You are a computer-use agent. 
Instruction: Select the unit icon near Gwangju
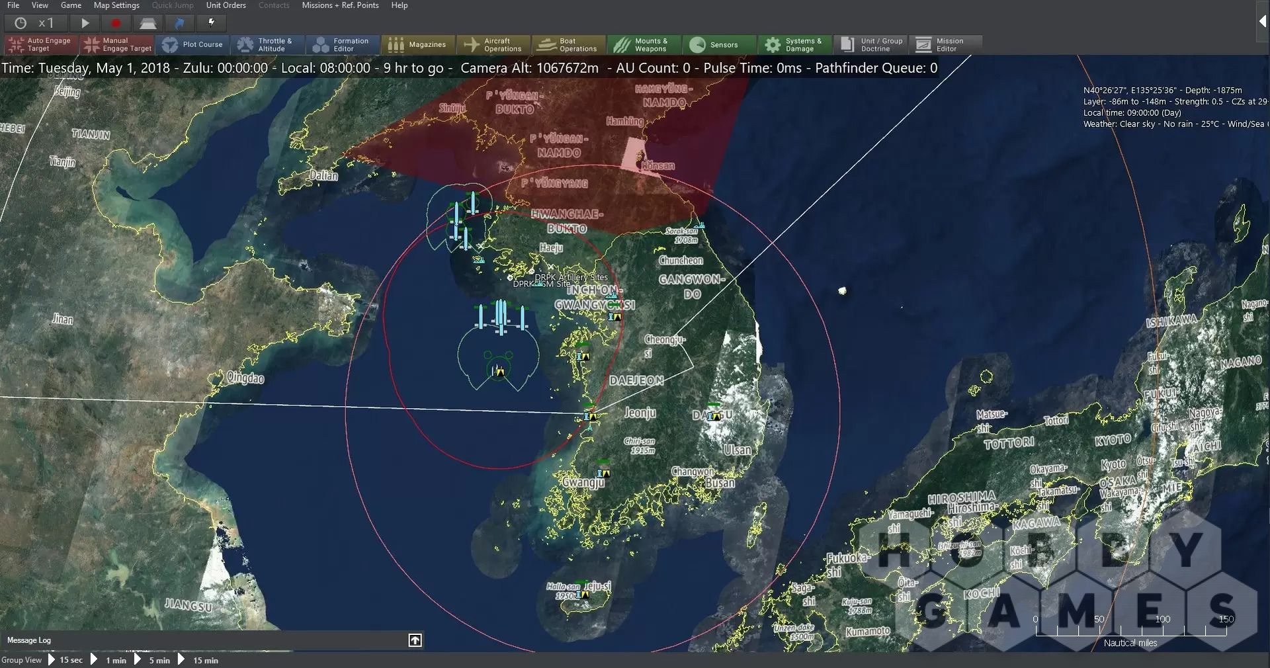coord(603,472)
